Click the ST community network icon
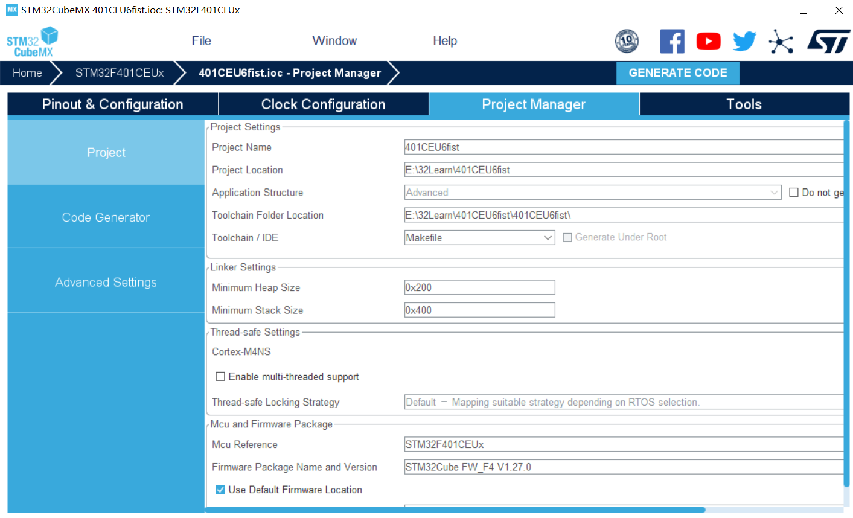 pos(781,42)
